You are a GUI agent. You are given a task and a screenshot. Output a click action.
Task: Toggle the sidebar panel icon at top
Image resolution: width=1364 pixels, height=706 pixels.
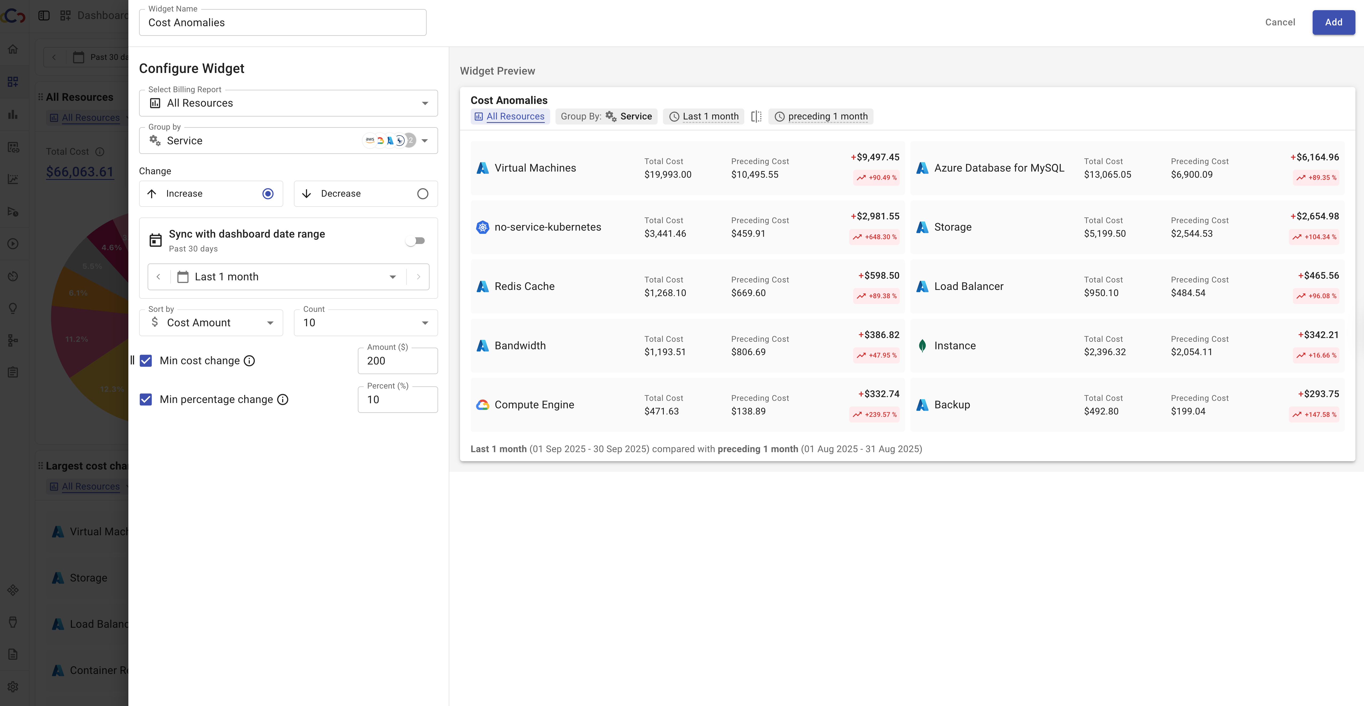[x=44, y=15]
